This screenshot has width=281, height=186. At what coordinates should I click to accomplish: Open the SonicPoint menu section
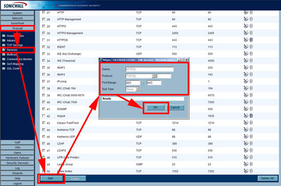[x=17, y=23]
